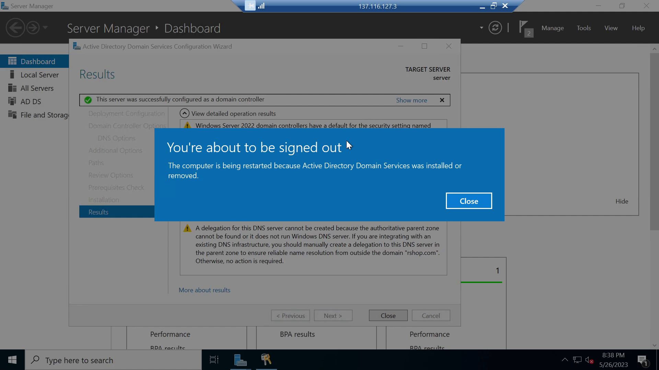Viewport: 659px width, 370px height.
Task: Click the Tools menu in Server Manager
Action: [x=584, y=27]
